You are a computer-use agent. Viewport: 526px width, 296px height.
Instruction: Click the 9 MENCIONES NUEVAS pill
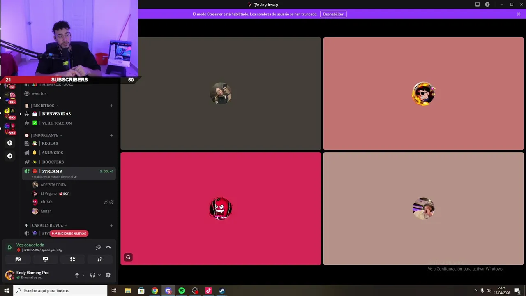coord(69,234)
